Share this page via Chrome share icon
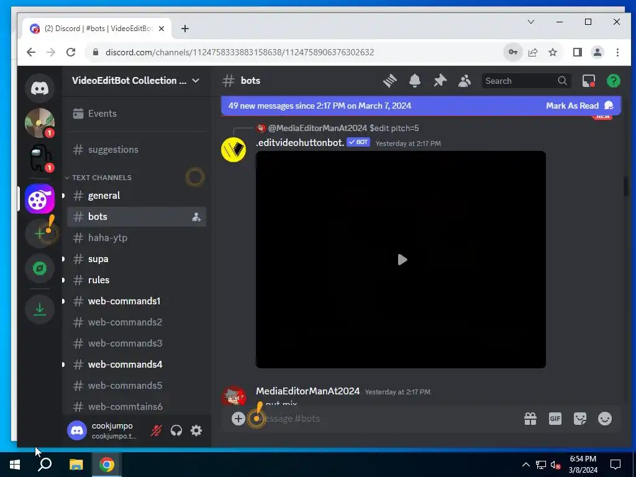 532,52
